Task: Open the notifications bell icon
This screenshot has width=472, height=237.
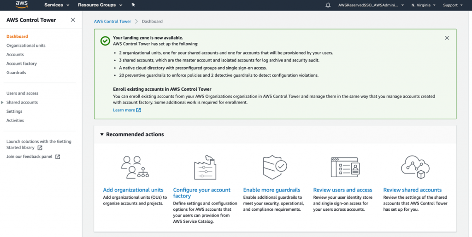Action: click(x=328, y=5)
